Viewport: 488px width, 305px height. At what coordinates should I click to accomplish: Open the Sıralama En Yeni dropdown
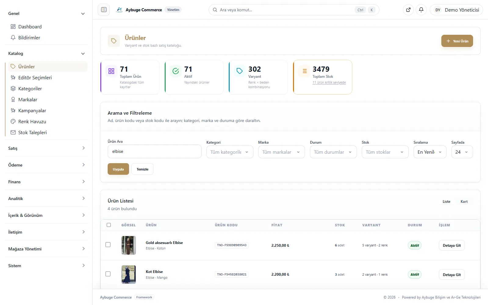click(x=430, y=152)
